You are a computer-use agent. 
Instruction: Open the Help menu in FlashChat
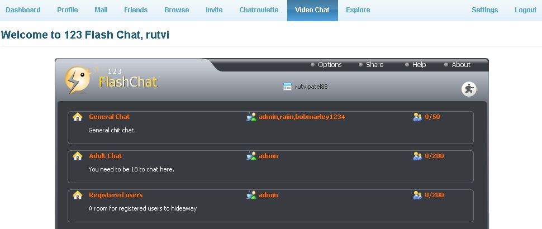pyautogui.click(x=419, y=65)
